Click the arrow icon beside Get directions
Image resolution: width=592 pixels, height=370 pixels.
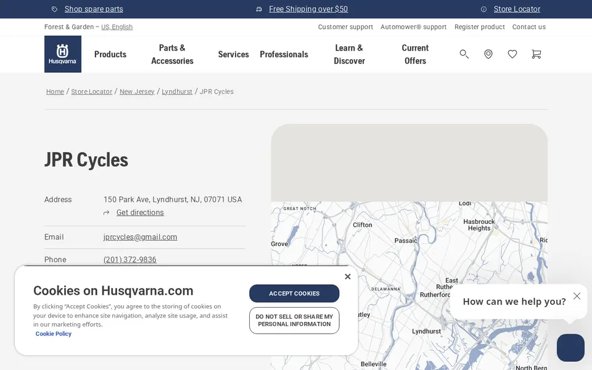(x=107, y=213)
